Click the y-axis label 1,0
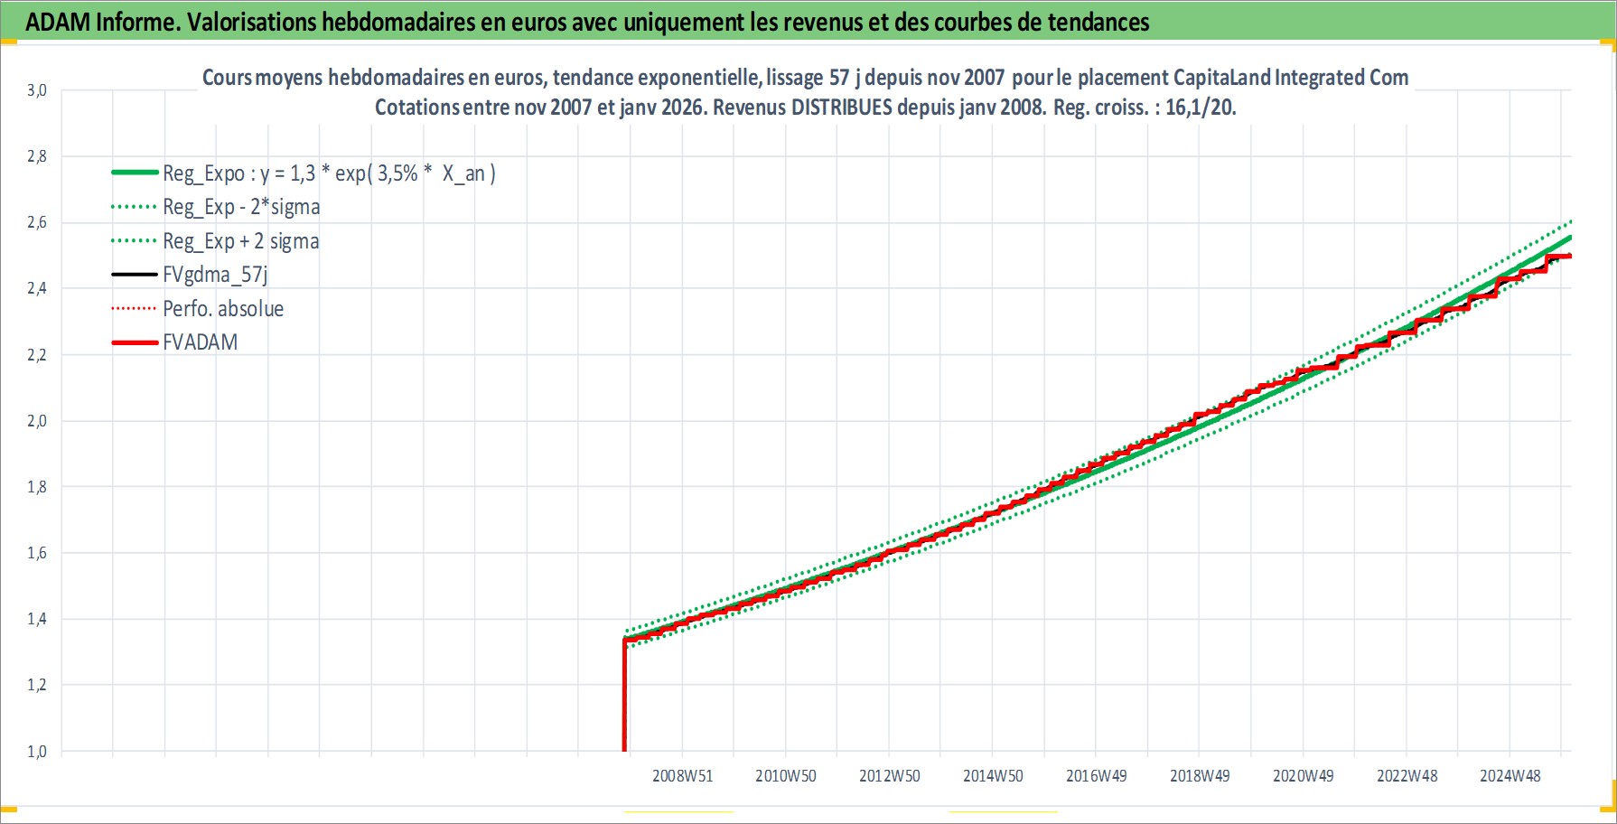Viewport: 1617px width, 824px height. coord(37,752)
